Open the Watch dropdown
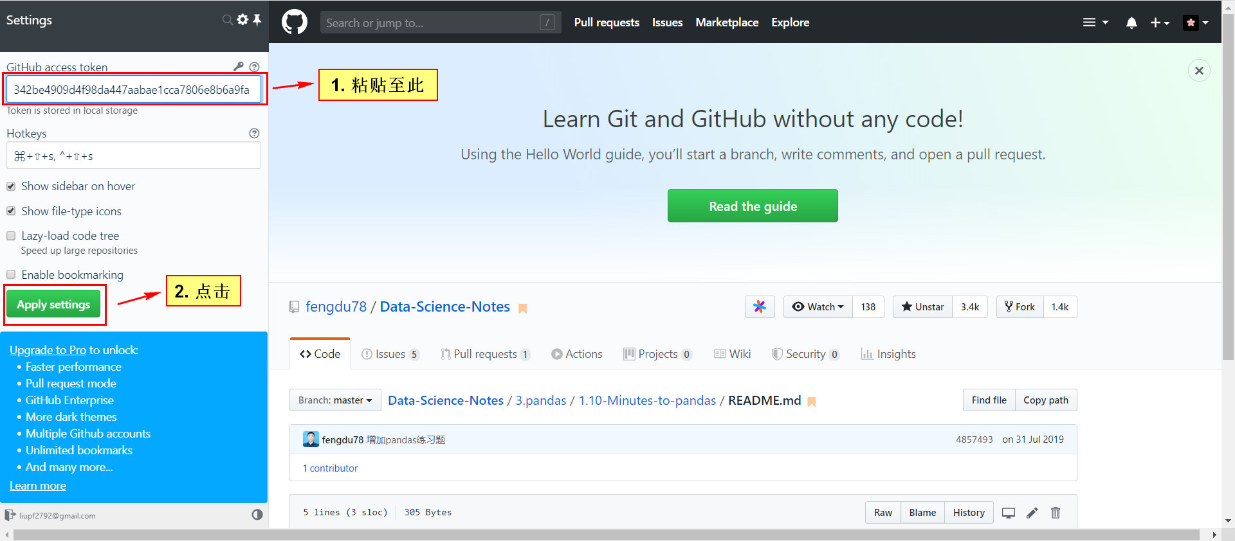Viewport: 1235px width, 541px height. [818, 307]
